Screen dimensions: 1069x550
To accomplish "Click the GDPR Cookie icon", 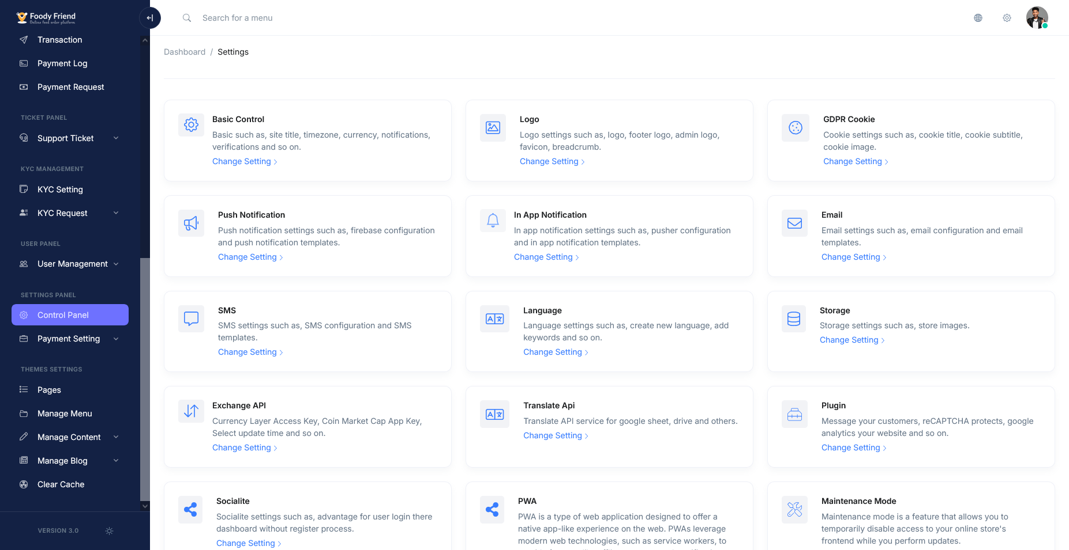I will pos(795,128).
